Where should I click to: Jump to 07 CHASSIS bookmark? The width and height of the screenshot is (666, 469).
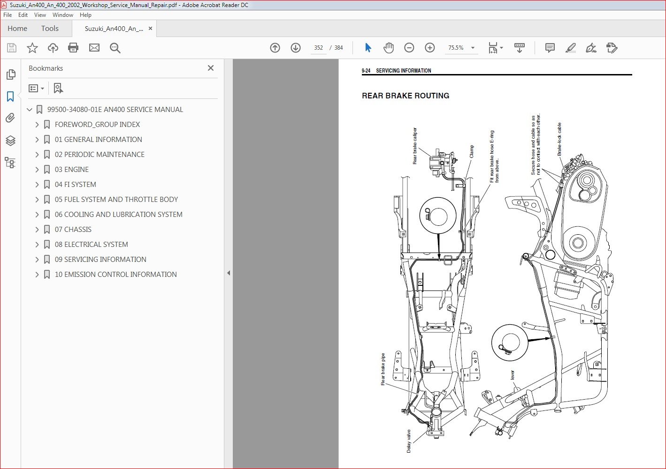pyautogui.click(x=73, y=230)
